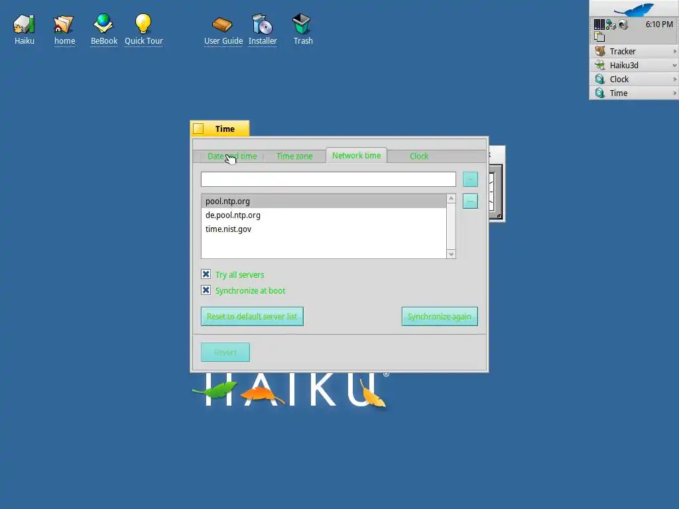Viewport: 679px width, 509px height.
Task: Select de.pool.ntp.org in the server list
Action: 324,215
